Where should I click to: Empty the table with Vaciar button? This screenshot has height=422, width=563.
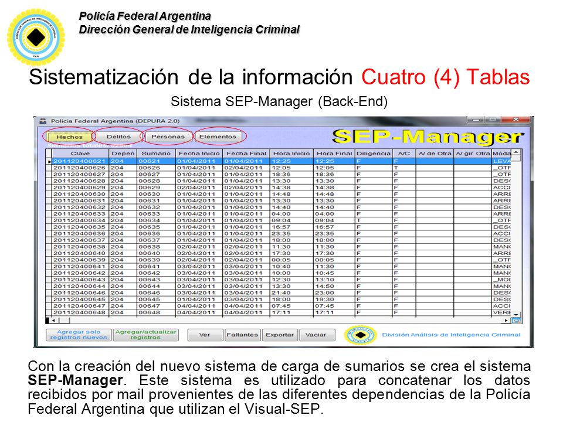click(316, 335)
